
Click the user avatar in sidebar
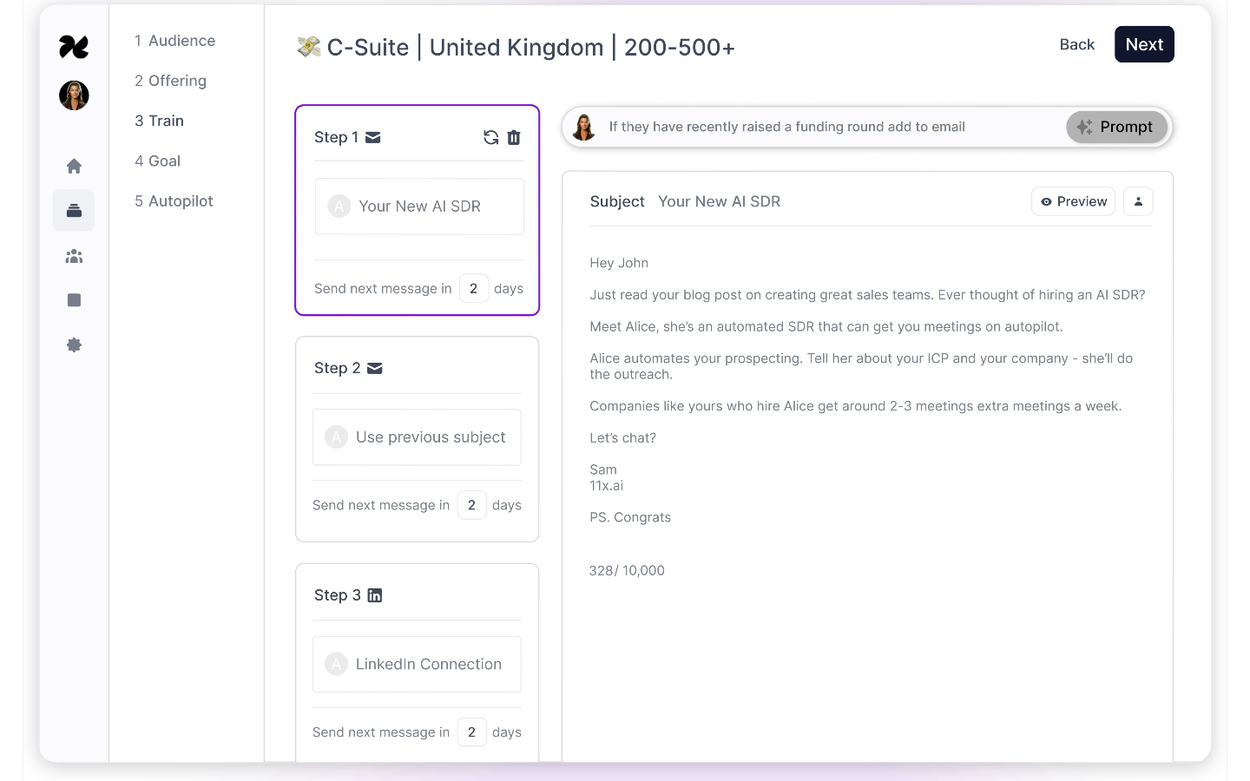(74, 95)
